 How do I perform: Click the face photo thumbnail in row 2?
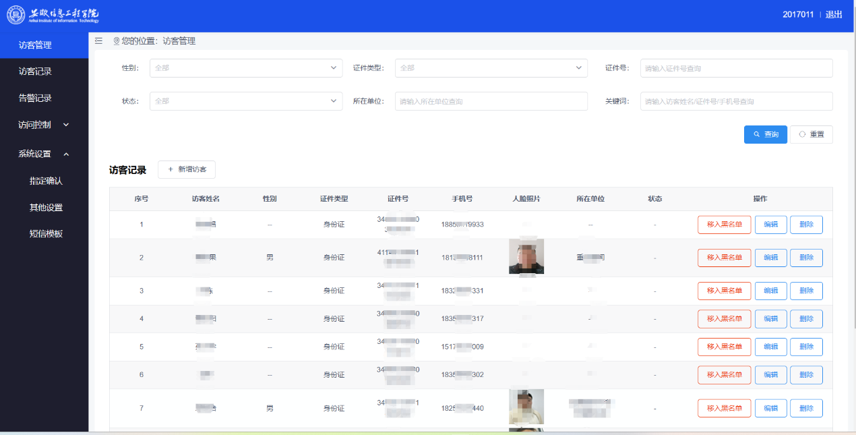526,257
